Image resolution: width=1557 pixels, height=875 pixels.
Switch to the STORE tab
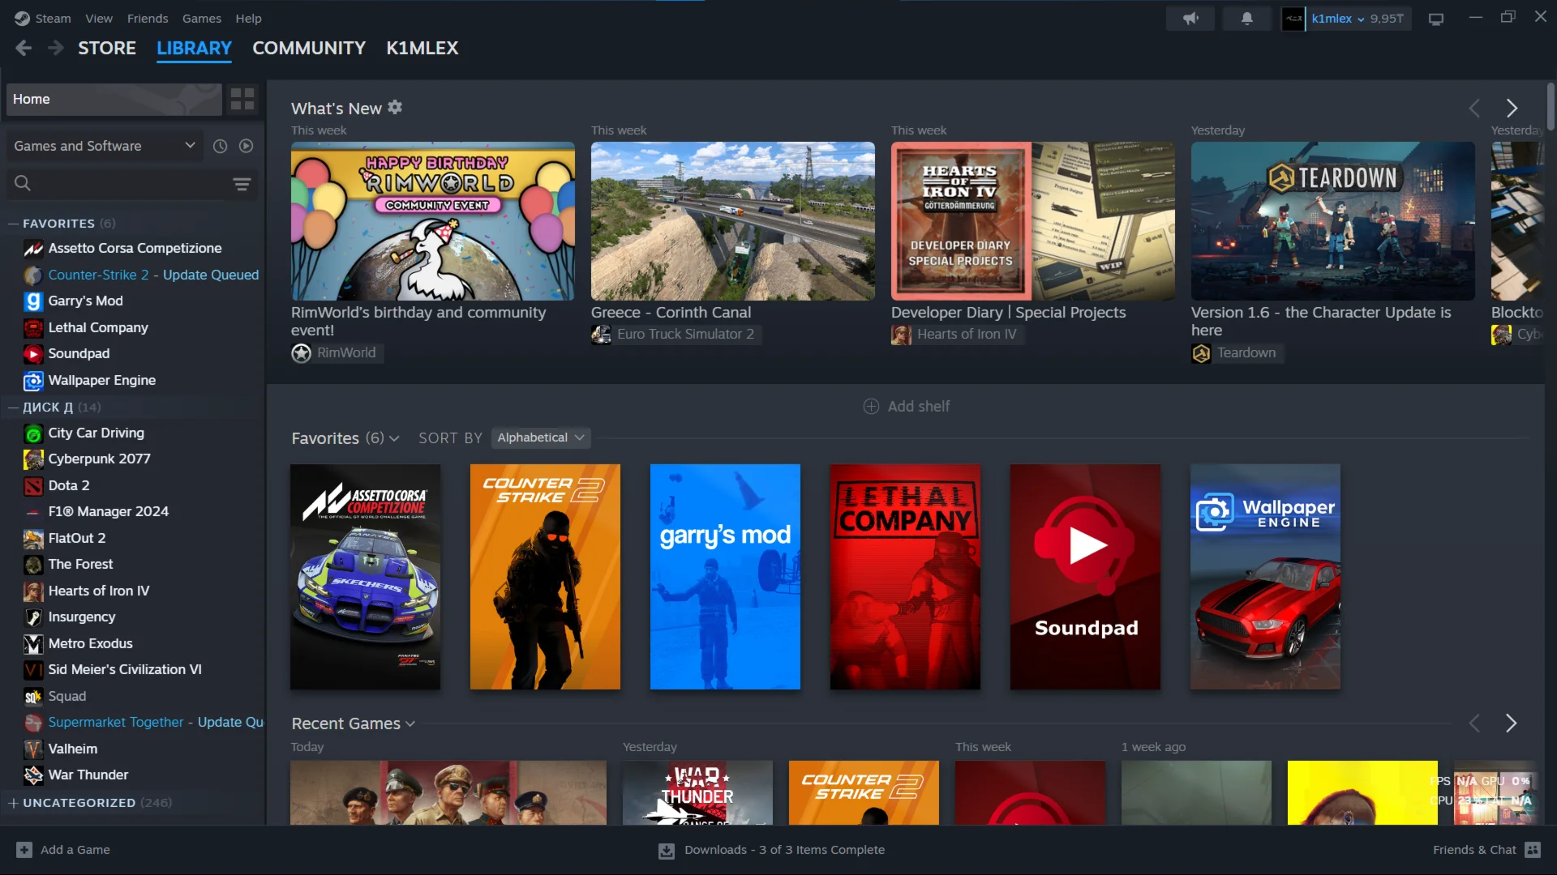pos(106,48)
